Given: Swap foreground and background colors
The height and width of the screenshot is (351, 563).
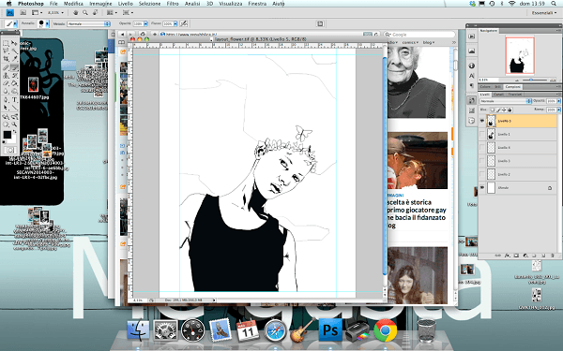Looking at the screenshot, I should click(x=14, y=131).
